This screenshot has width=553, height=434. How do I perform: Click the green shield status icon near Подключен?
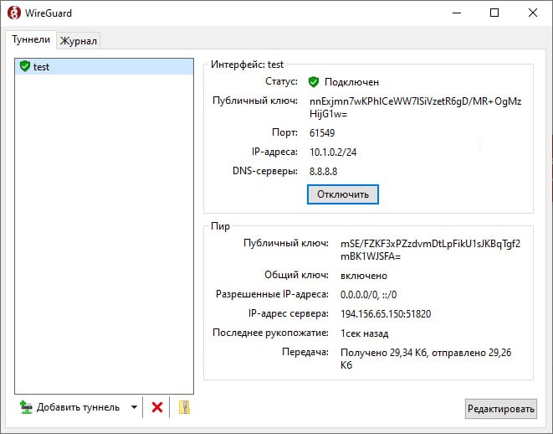pos(314,82)
